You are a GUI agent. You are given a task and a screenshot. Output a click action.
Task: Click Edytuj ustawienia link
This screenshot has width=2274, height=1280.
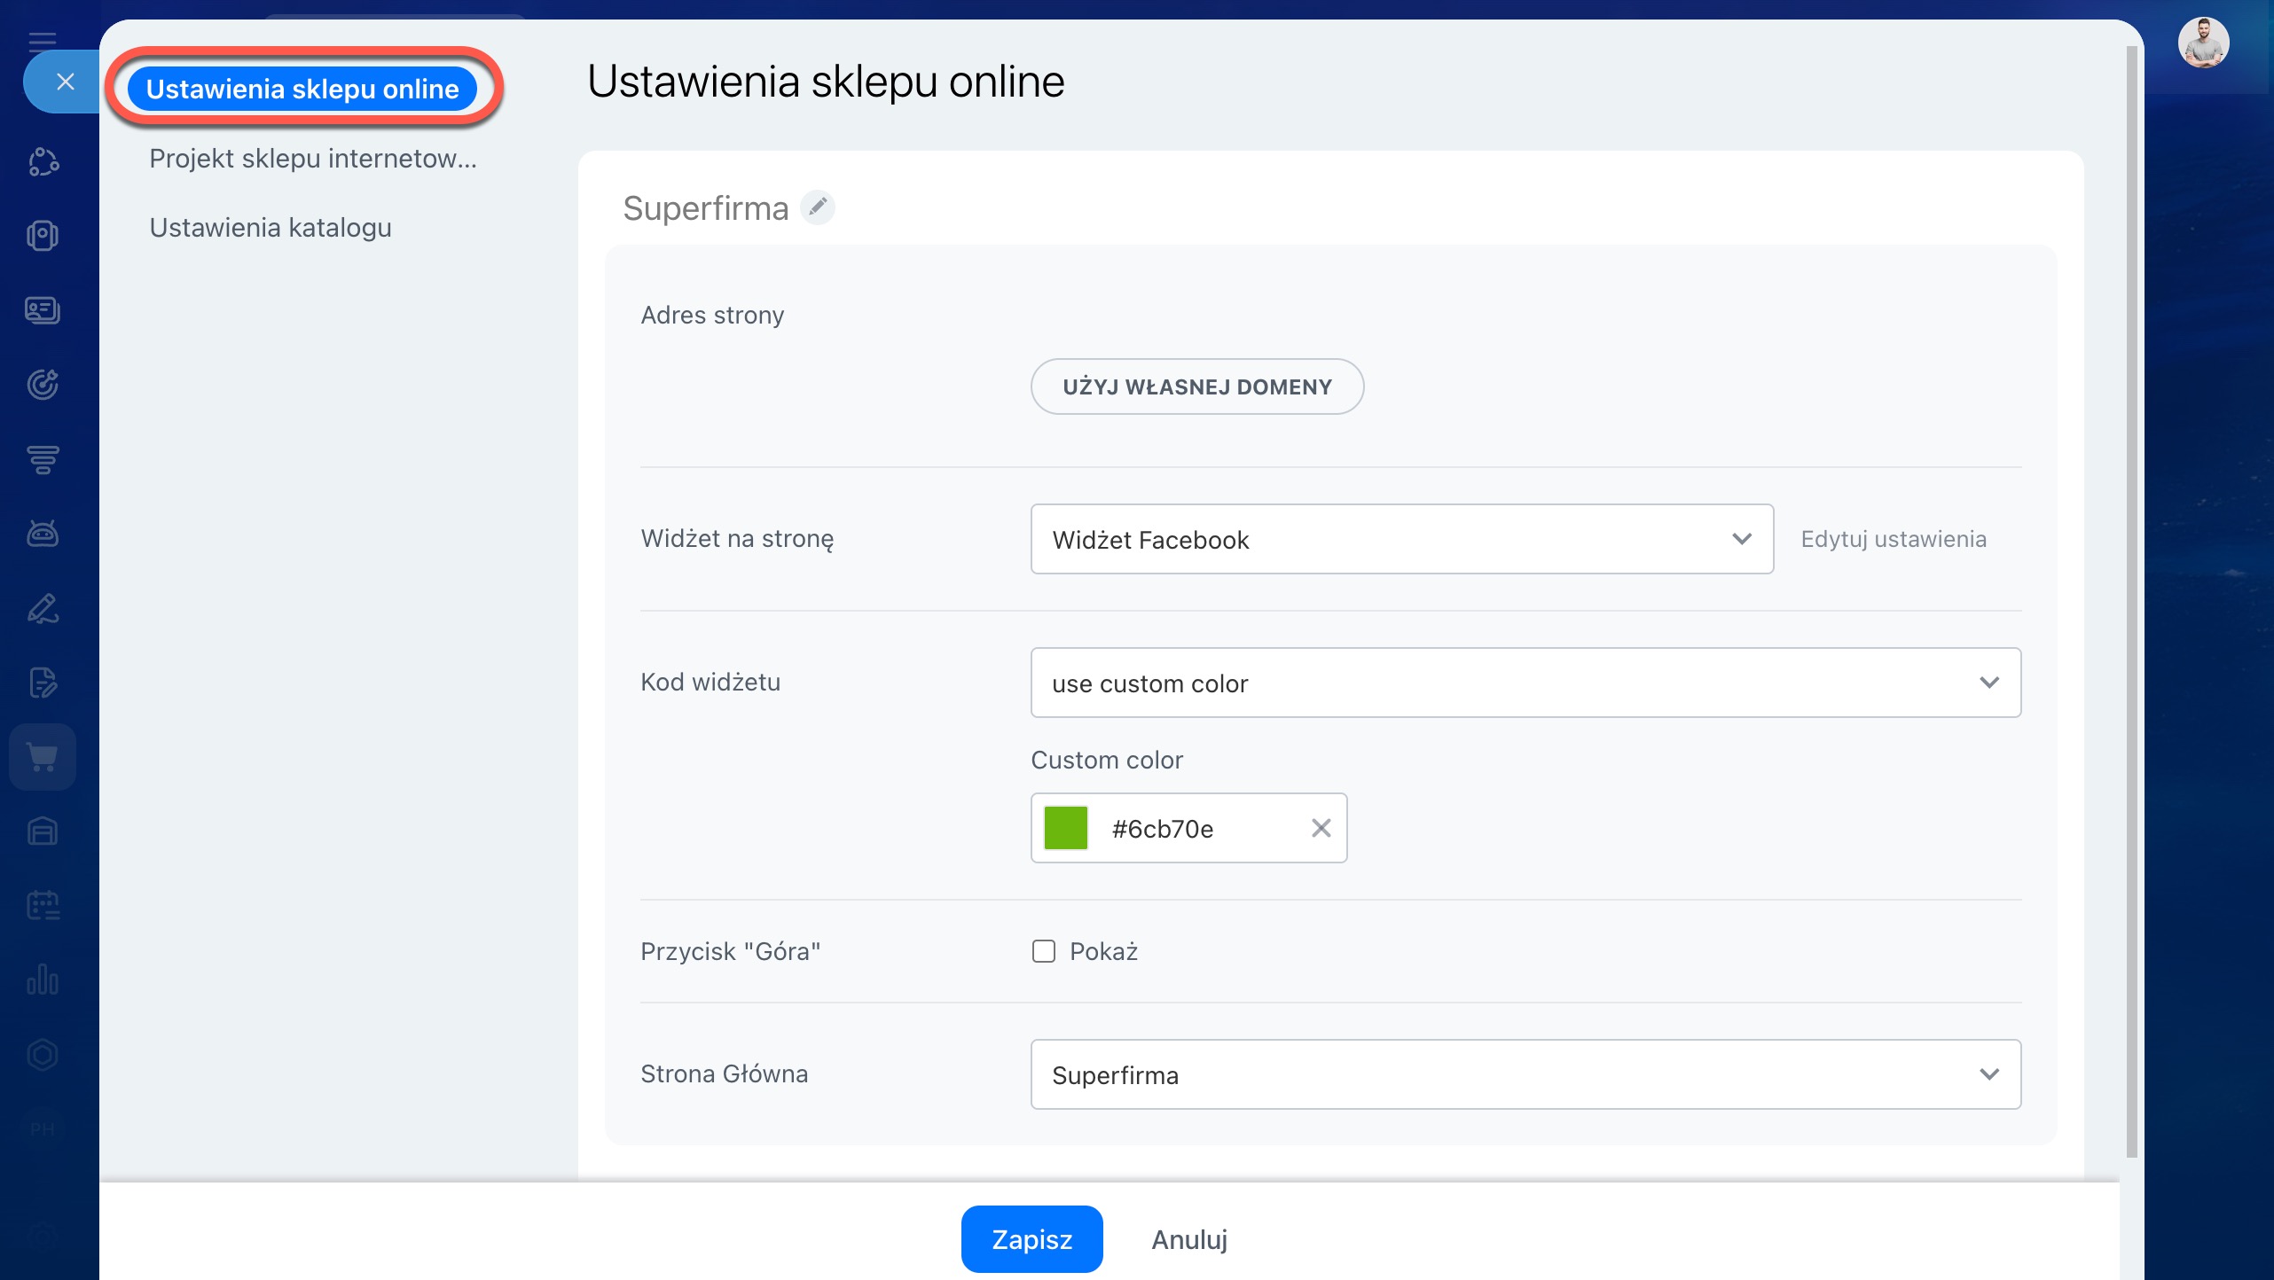tap(1893, 539)
